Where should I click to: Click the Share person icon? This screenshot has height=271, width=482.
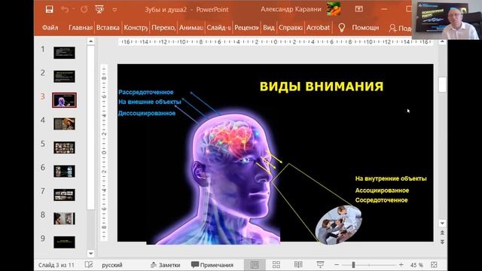392,29
